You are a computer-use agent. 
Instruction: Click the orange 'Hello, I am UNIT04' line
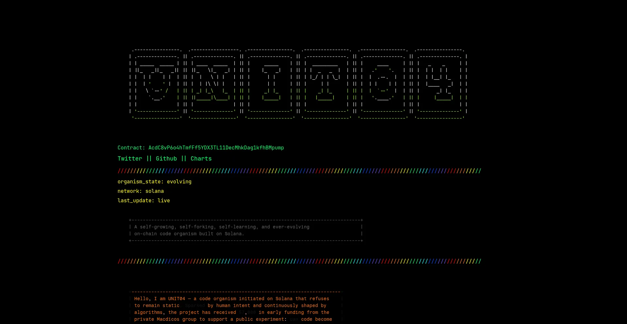[x=232, y=299]
